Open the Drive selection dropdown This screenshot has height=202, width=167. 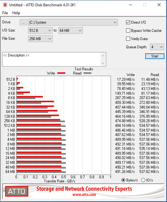point(73,22)
